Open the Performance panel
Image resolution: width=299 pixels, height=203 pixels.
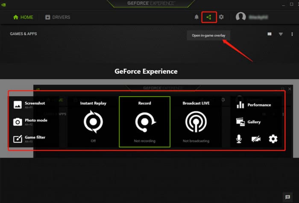(x=254, y=105)
